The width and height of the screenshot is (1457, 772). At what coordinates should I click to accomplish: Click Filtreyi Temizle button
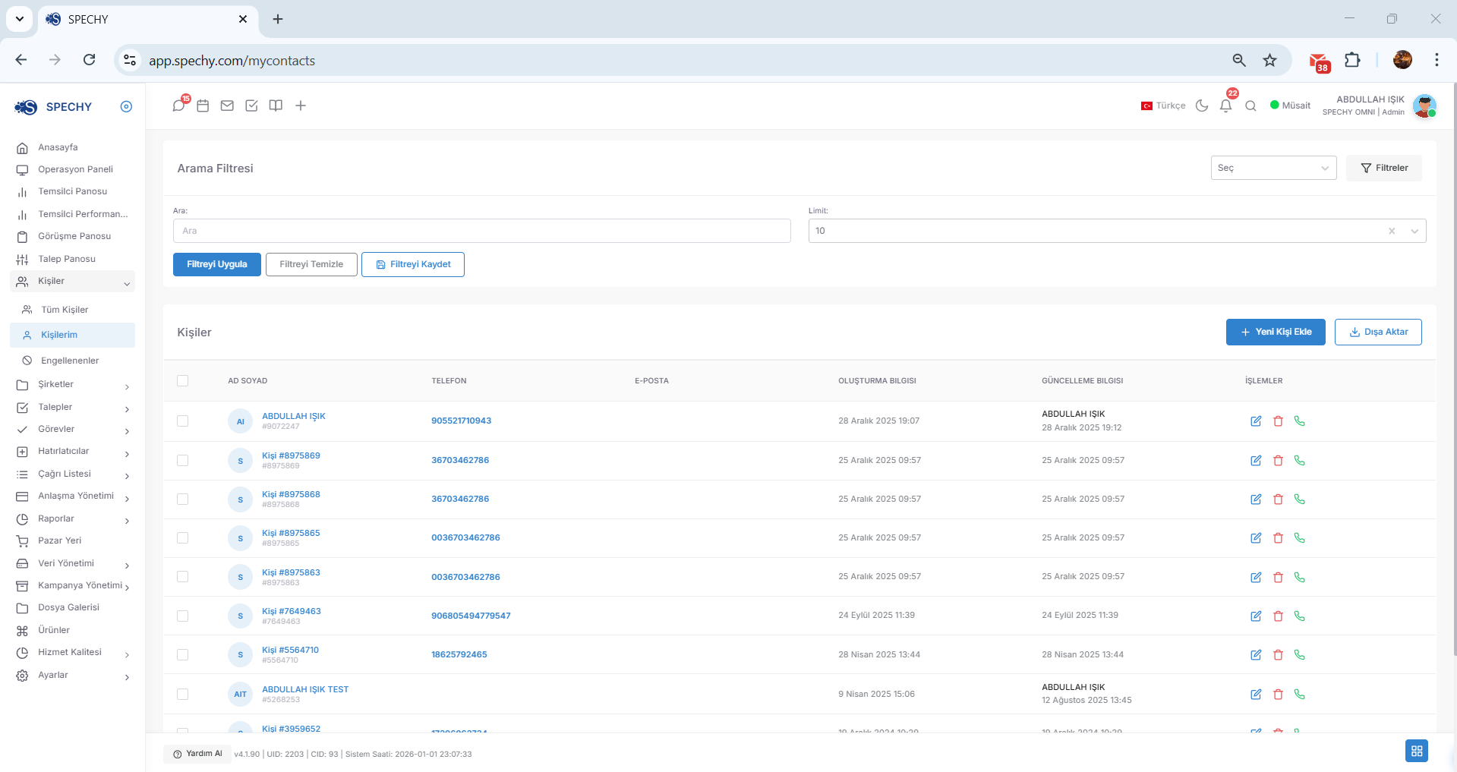(311, 264)
